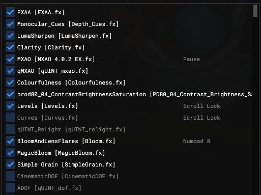Viewport: 261px width, 195px height.
Task: Turn off qMXAO qUINT_mxao.fx
Action: 10,71
